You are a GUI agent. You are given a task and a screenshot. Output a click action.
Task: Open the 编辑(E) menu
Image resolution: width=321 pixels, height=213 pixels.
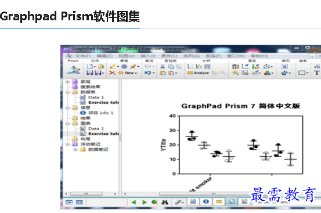point(104,56)
